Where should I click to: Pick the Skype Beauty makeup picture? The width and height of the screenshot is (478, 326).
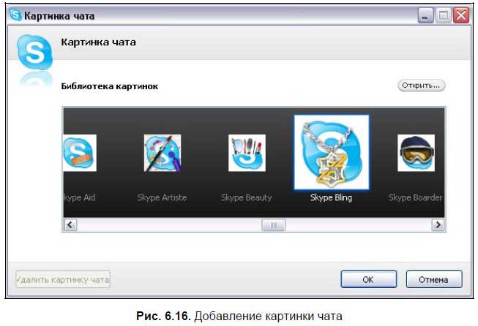[x=247, y=153]
